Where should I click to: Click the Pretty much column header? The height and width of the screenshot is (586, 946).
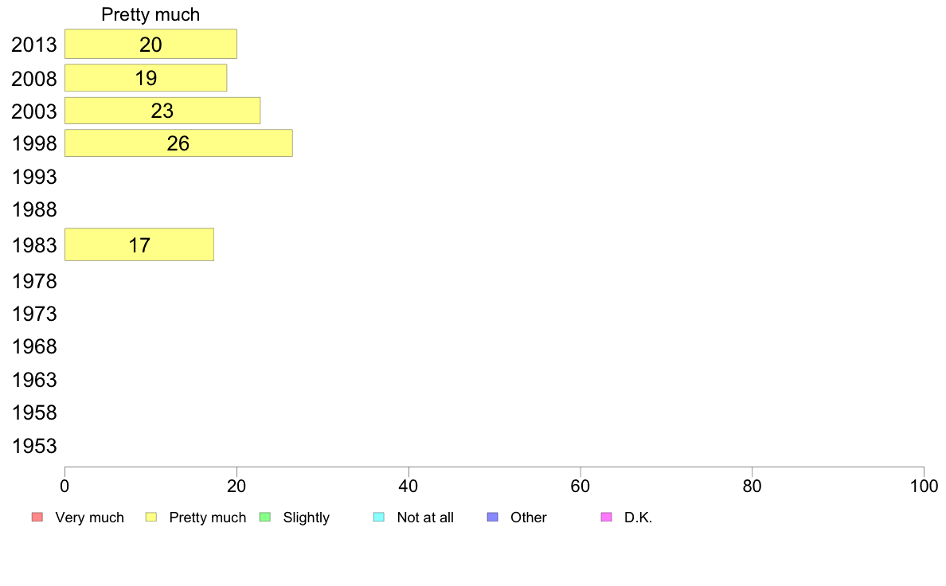[150, 14]
